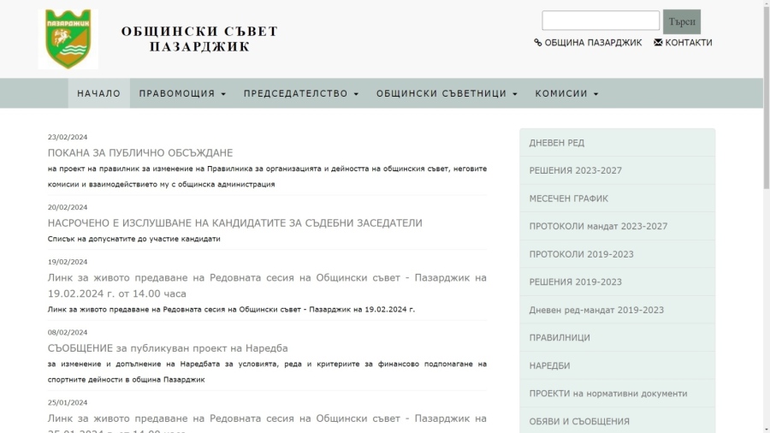Click the summary starting 'за изменение и допълнение'

tap(267, 371)
